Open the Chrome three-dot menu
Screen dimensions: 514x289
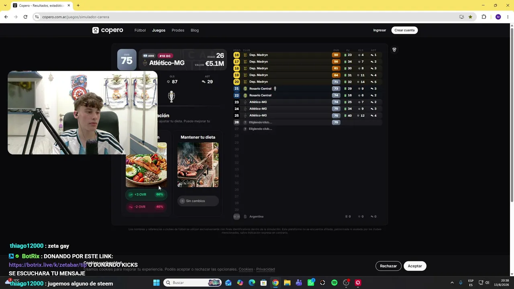[508, 17]
